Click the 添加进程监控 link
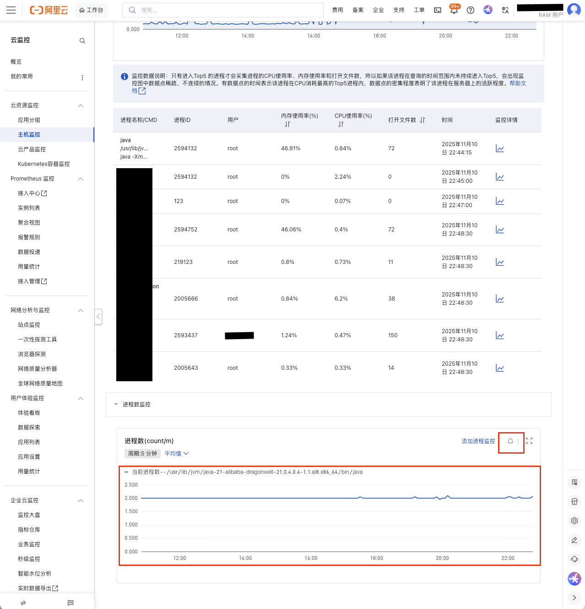 click(x=478, y=441)
